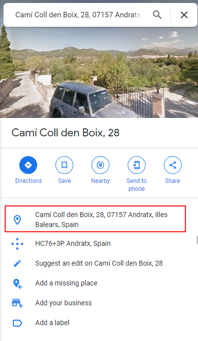Click the search magnifier icon
This screenshot has height=341, width=198.
click(x=157, y=15)
